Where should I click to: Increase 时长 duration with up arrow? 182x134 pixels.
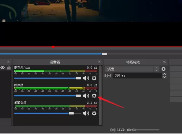click(164, 74)
